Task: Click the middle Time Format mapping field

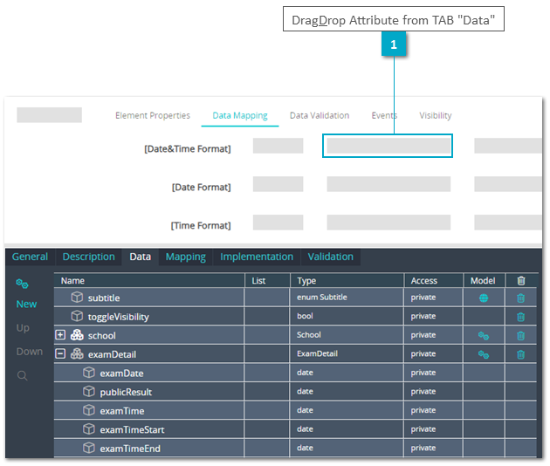Action: tap(388, 223)
